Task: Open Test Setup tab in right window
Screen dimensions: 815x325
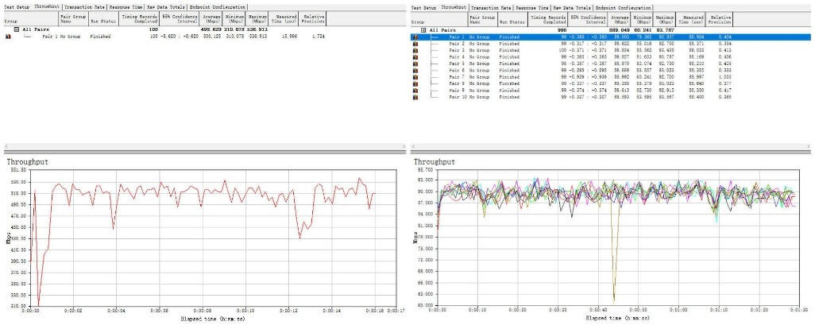Action: [x=423, y=8]
